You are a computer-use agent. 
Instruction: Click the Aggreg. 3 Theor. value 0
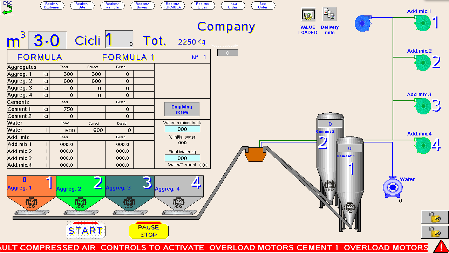(72, 88)
